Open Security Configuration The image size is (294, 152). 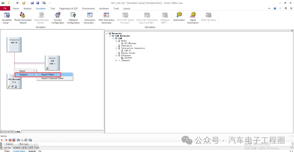tap(57, 18)
